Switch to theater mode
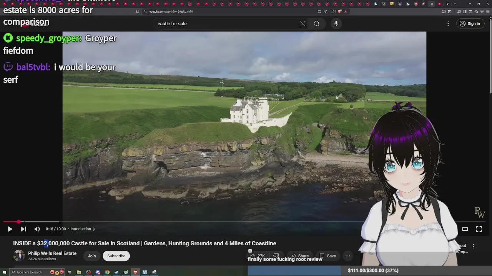This screenshot has width=492, height=276. point(465,229)
